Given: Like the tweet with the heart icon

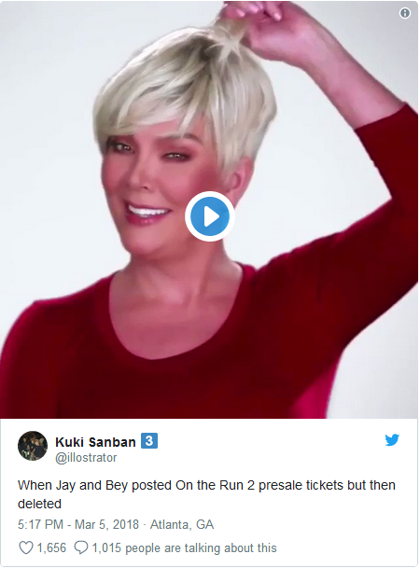Looking at the screenshot, I should click(26, 547).
